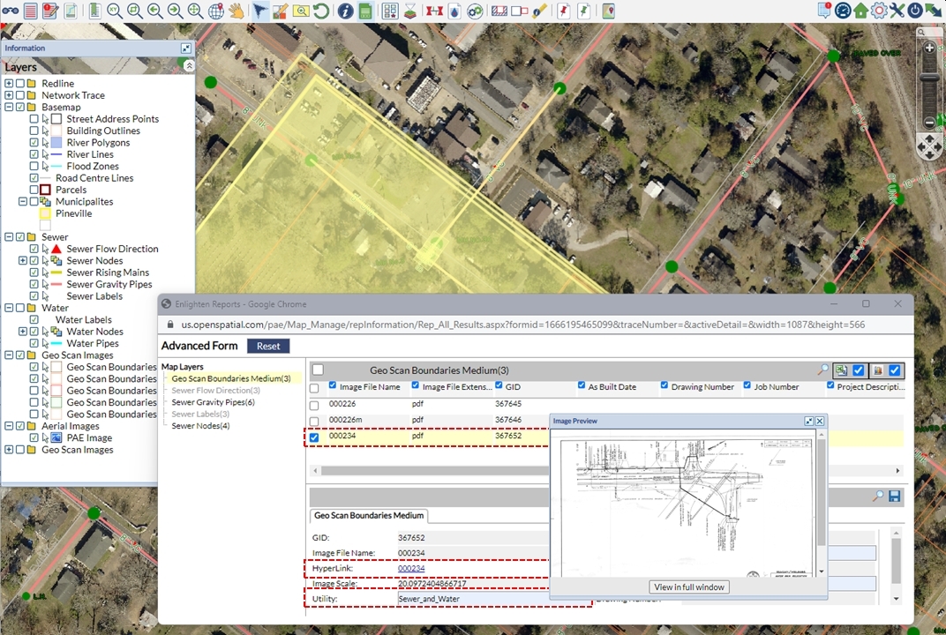The image size is (946, 635).
Task: Select Sewer Gravity Pipes(6) in Map Layers
Action: tap(213, 402)
